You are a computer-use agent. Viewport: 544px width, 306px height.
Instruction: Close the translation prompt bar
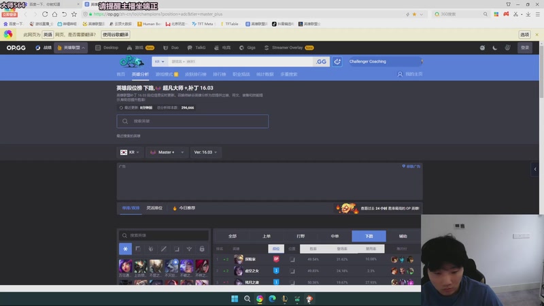pos(537,35)
